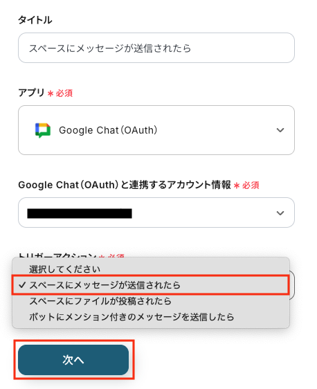The width and height of the screenshot is (317, 389).
Task: Open the Google Chat (OAuth) app dropdown
Action: coord(156,130)
